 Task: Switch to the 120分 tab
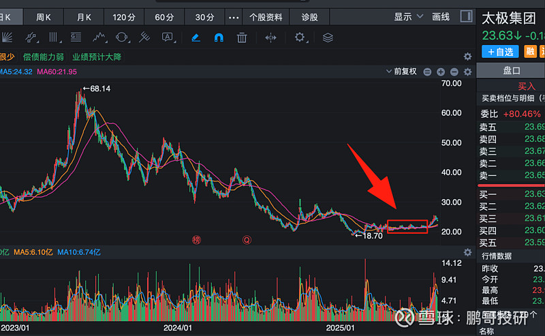(124, 17)
